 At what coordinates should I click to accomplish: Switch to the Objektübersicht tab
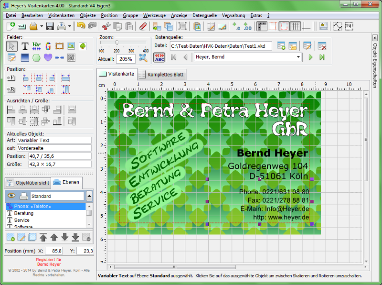[x=28, y=183]
